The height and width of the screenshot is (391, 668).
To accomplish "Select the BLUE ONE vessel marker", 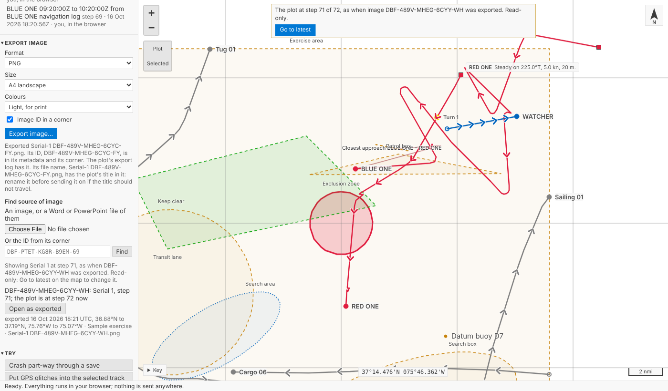I will [x=355, y=169].
